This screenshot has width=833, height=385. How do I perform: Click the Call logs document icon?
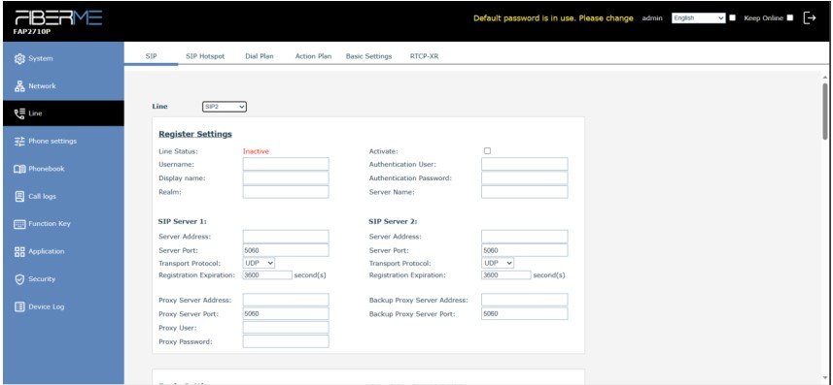pos(19,196)
